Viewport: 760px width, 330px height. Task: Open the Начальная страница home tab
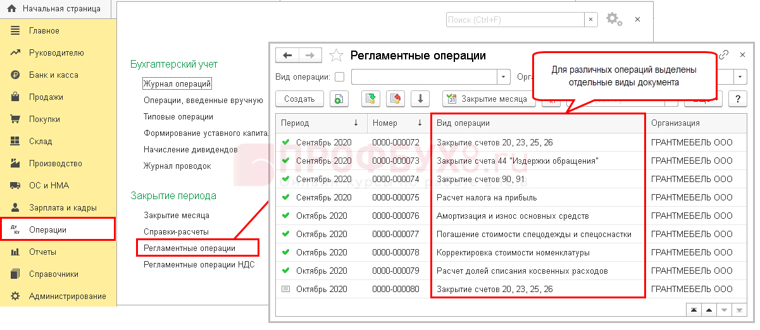tap(53, 9)
